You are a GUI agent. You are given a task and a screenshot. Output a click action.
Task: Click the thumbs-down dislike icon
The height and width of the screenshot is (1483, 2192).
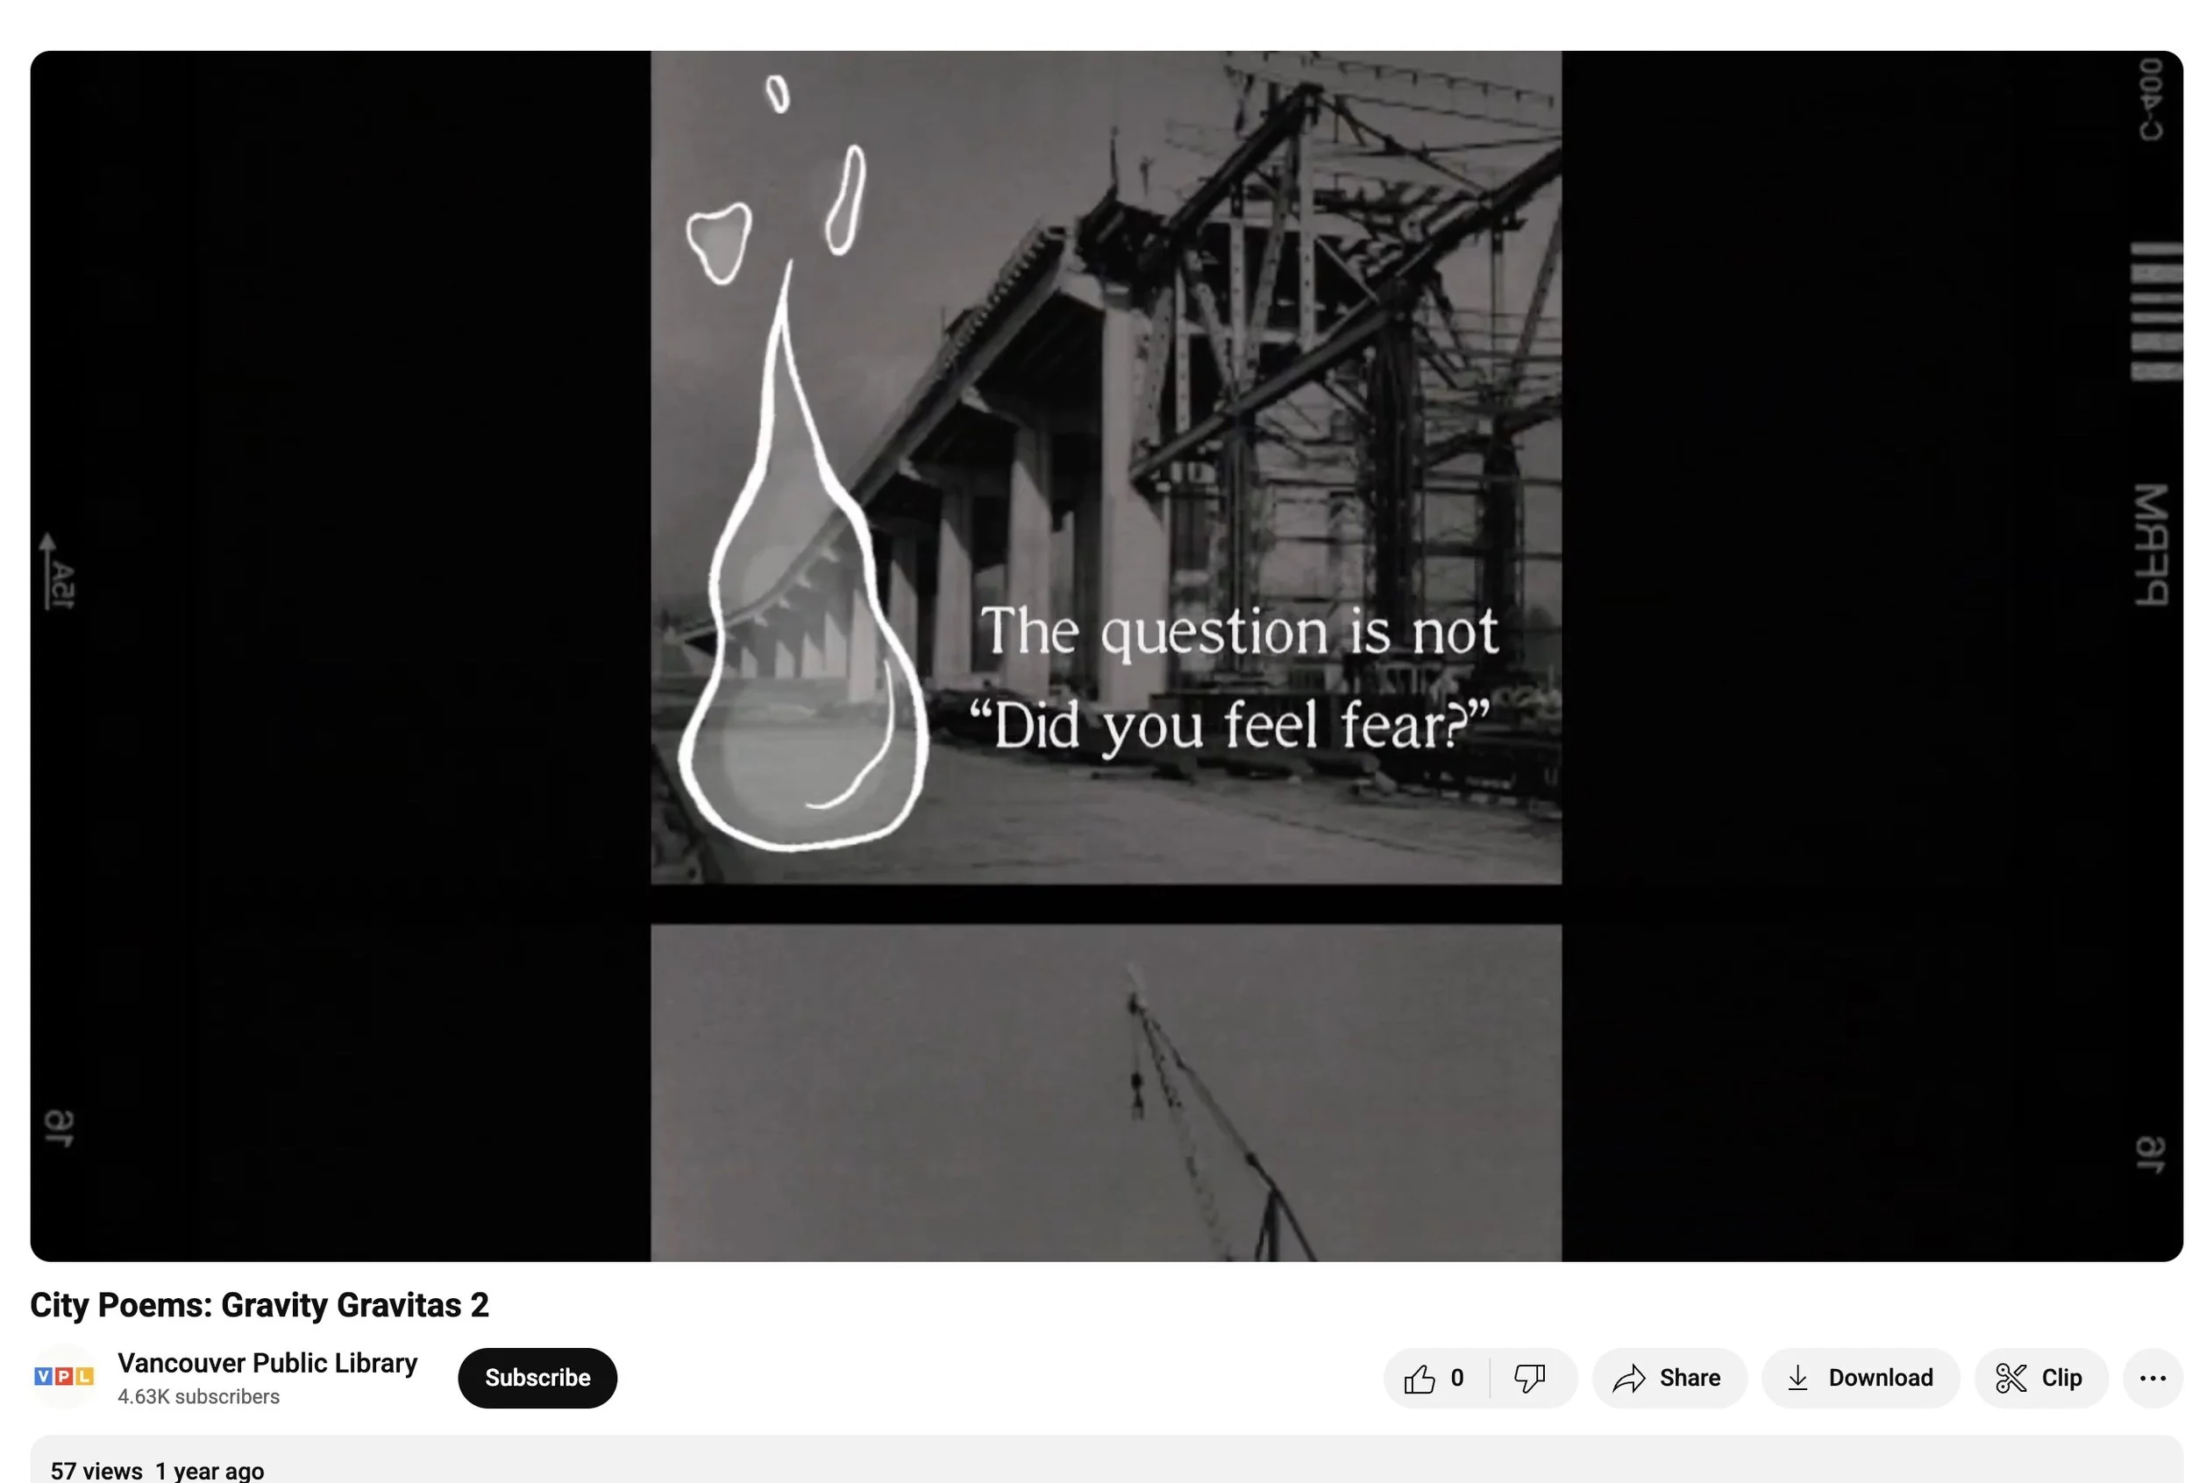click(1529, 1379)
